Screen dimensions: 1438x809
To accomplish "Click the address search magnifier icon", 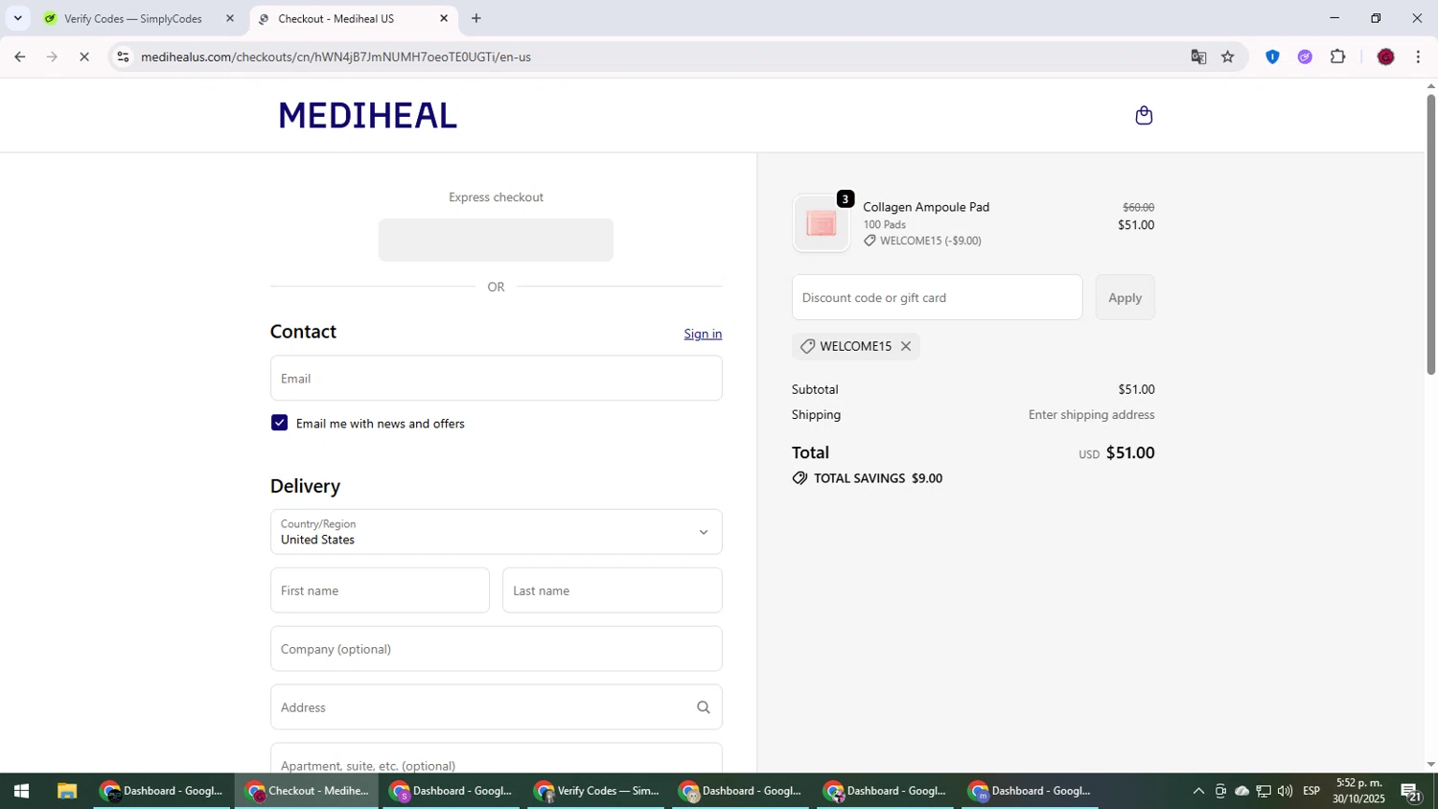I will coord(703,707).
